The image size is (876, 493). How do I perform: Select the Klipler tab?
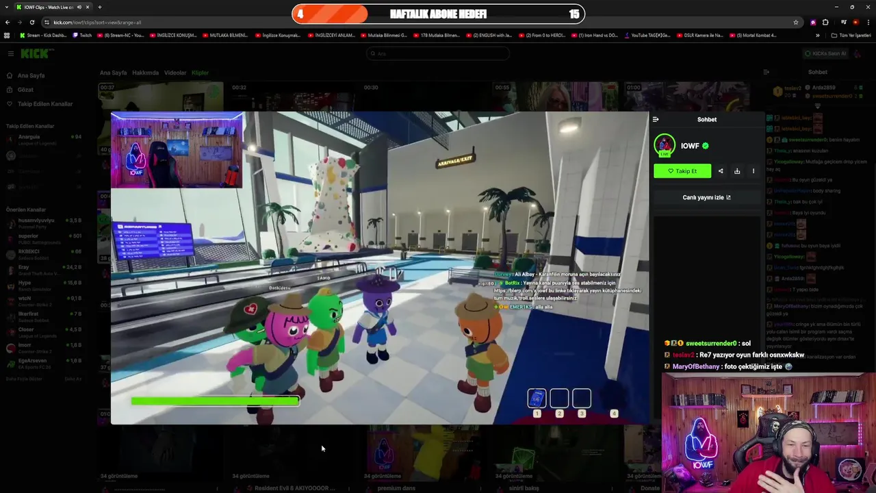tap(200, 73)
